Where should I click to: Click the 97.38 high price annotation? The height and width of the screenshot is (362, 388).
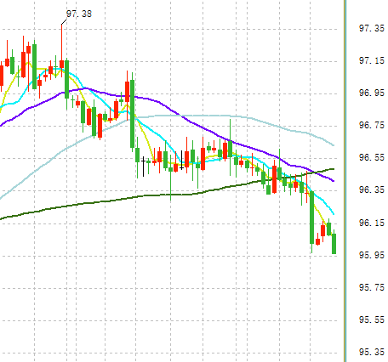[79, 14]
